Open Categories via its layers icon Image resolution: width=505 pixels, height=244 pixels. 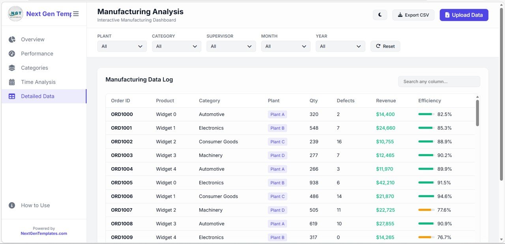click(x=12, y=67)
